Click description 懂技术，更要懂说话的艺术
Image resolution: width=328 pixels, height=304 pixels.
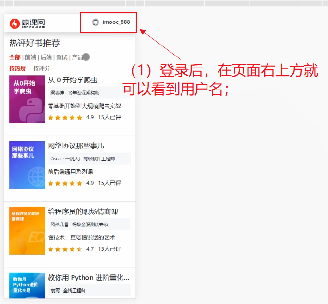pyautogui.click(x=82, y=238)
